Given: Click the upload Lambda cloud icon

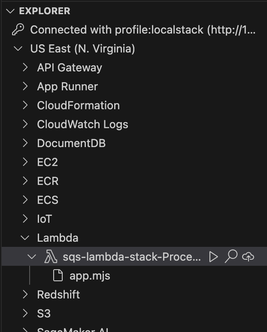Looking at the screenshot, I should 248,257.
